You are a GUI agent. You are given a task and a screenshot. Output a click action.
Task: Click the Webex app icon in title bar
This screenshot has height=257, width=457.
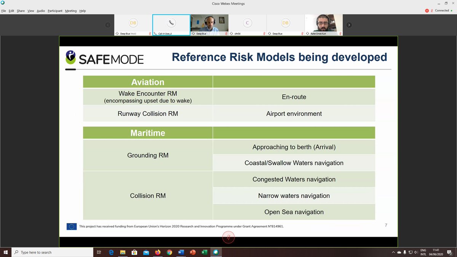point(3,3)
